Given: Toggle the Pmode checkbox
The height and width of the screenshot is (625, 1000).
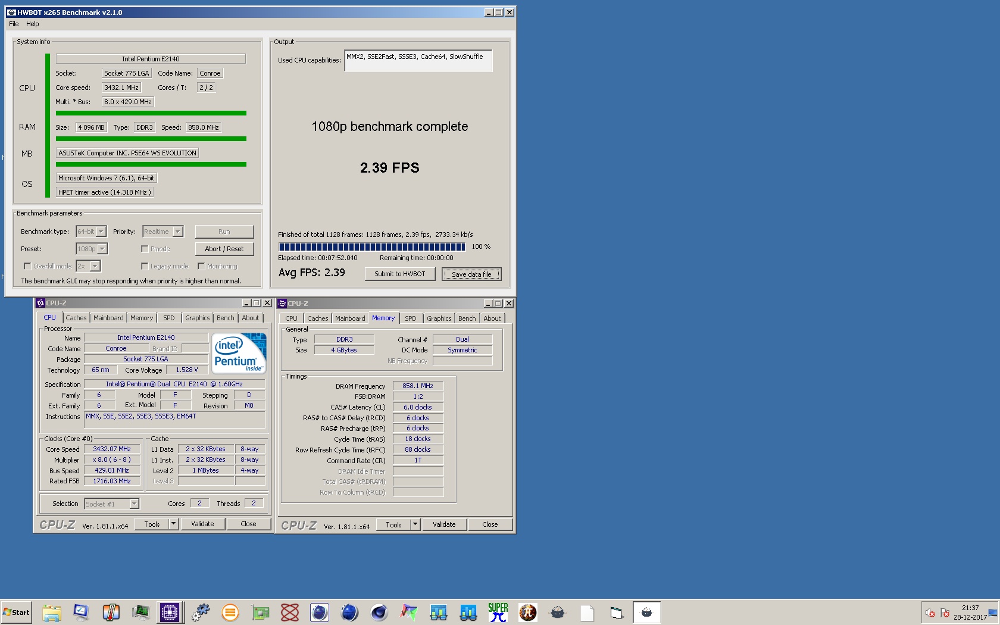Looking at the screenshot, I should 145,249.
